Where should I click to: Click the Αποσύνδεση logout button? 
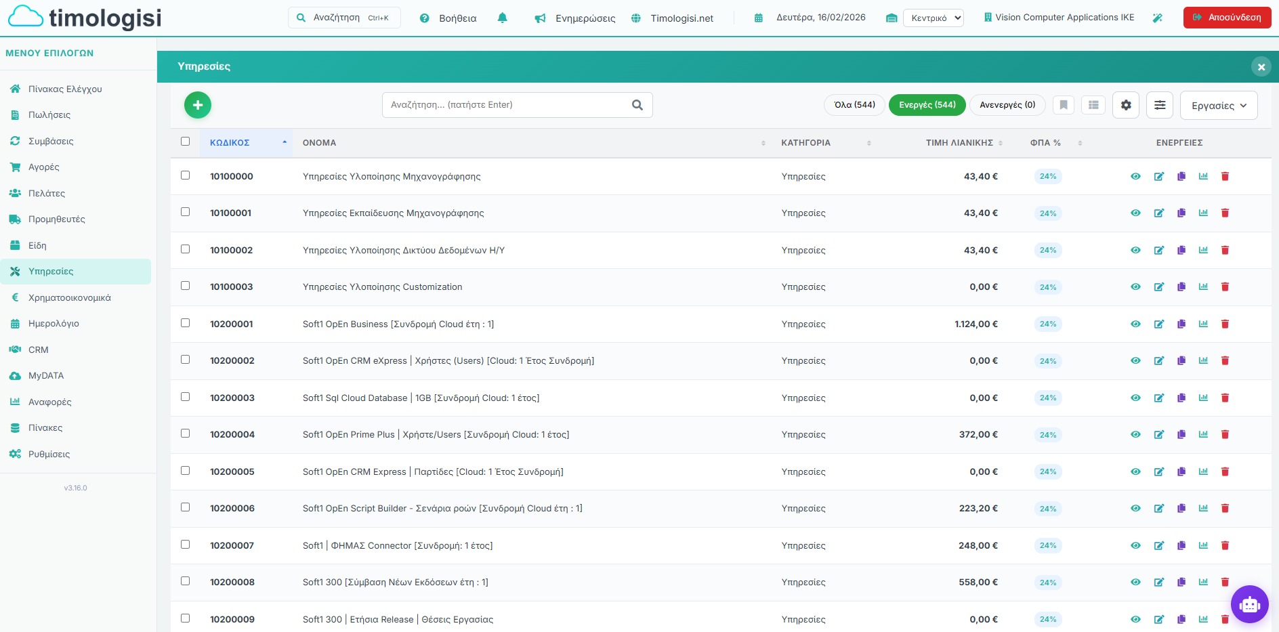(1227, 18)
